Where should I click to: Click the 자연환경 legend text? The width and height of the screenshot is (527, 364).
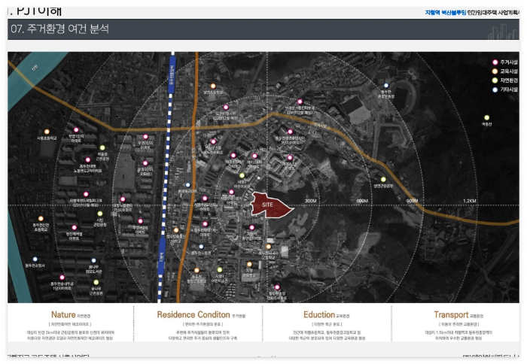pyautogui.click(x=509, y=80)
